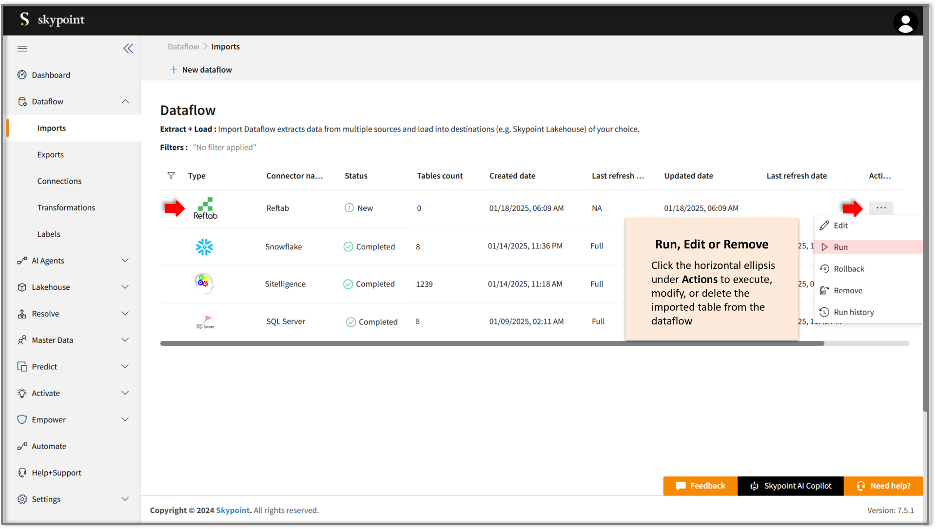936x529 pixels.
Task: Click the Run history option in Actions menu
Action: pyautogui.click(x=853, y=311)
